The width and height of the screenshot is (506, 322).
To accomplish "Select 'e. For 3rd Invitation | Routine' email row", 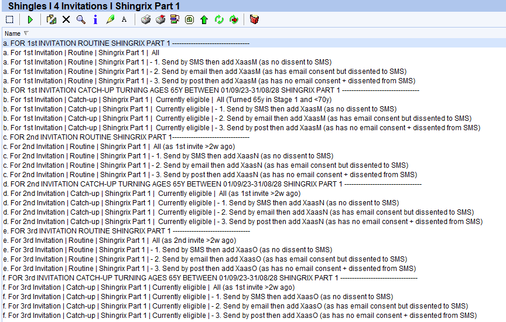I will click(x=254, y=259).
